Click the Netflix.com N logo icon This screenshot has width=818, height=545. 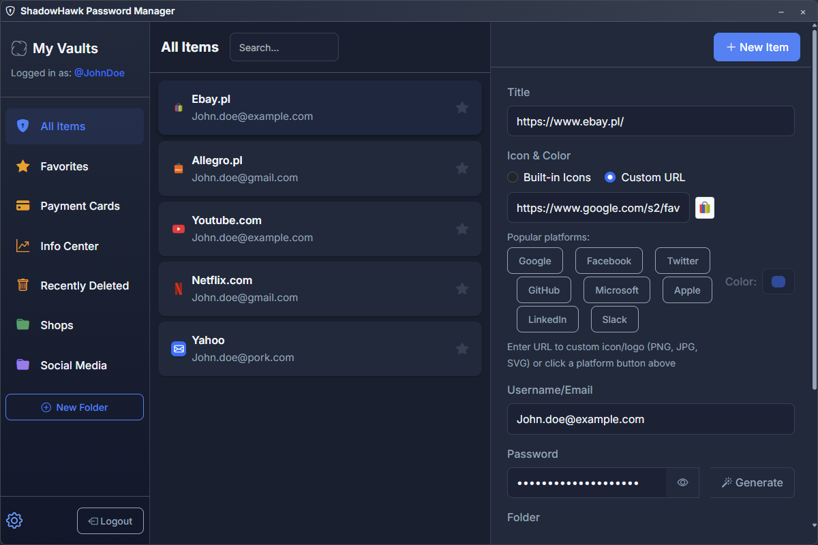[179, 289]
